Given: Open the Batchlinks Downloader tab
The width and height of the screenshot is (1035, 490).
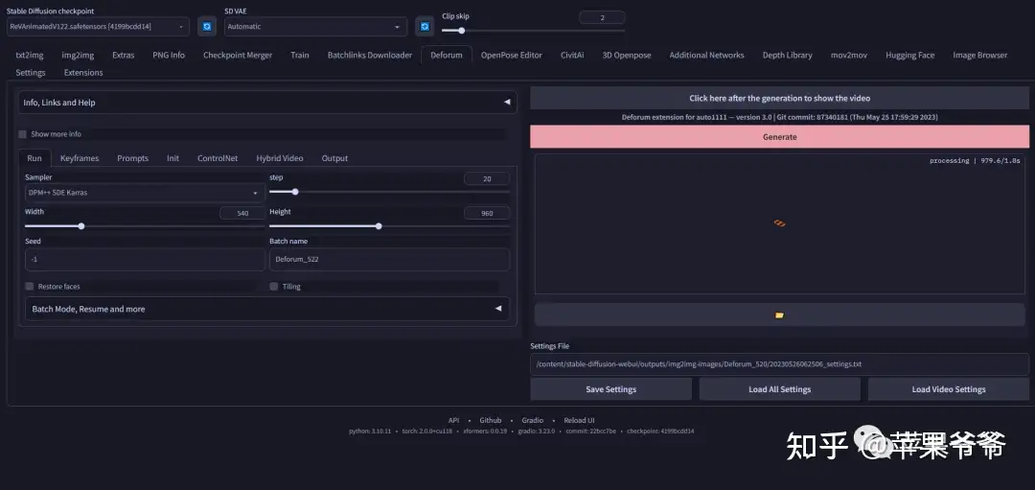Looking at the screenshot, I should pos(370,56).
